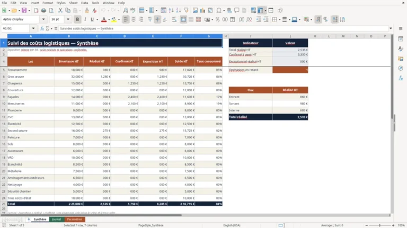
Task: Open the Special Character omega icon
Action: click(x=219, y=11)
